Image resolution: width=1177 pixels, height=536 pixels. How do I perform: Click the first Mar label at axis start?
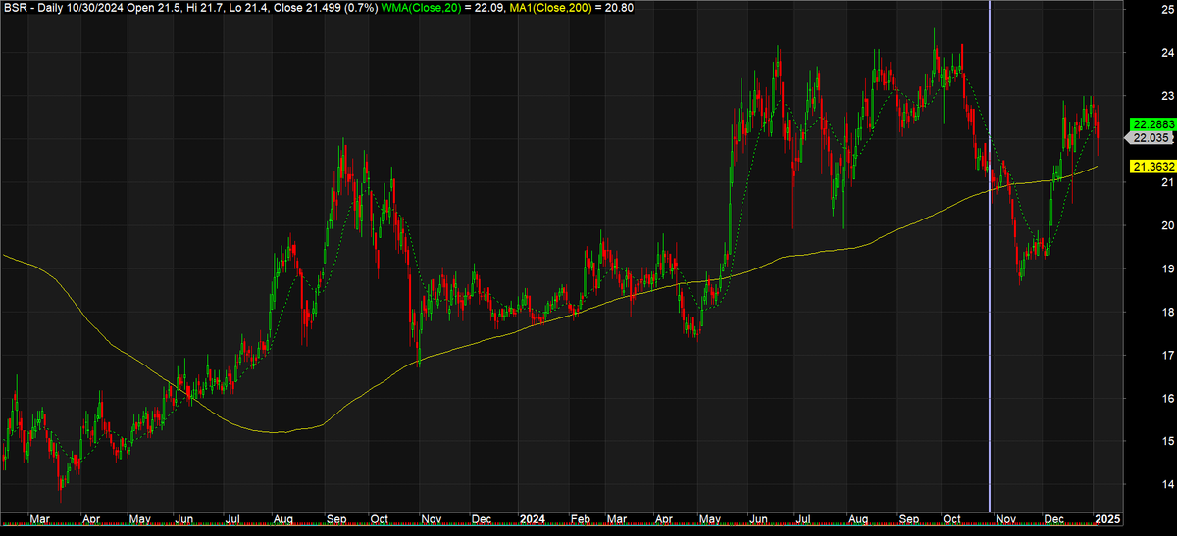coord(38,517)
